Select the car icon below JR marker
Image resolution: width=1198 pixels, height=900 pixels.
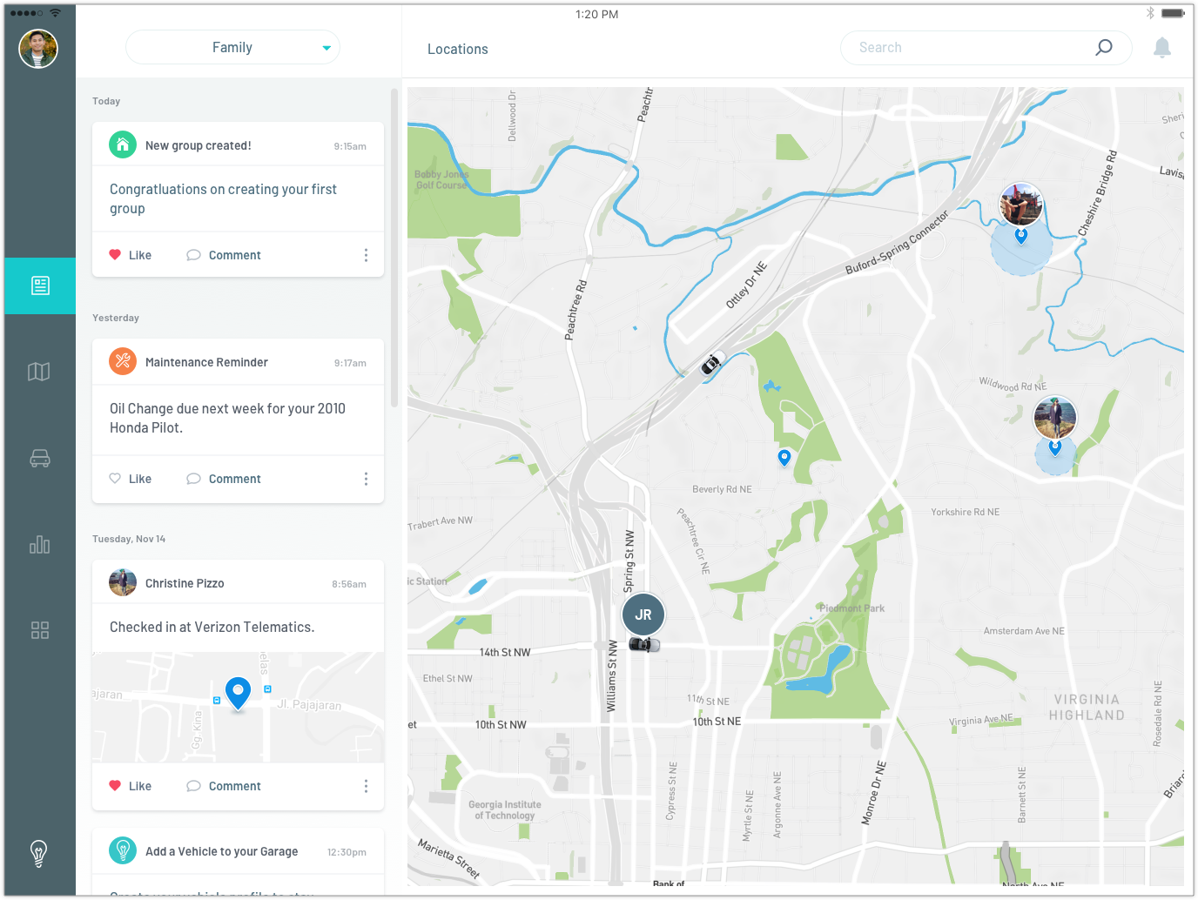pos(644,645)
